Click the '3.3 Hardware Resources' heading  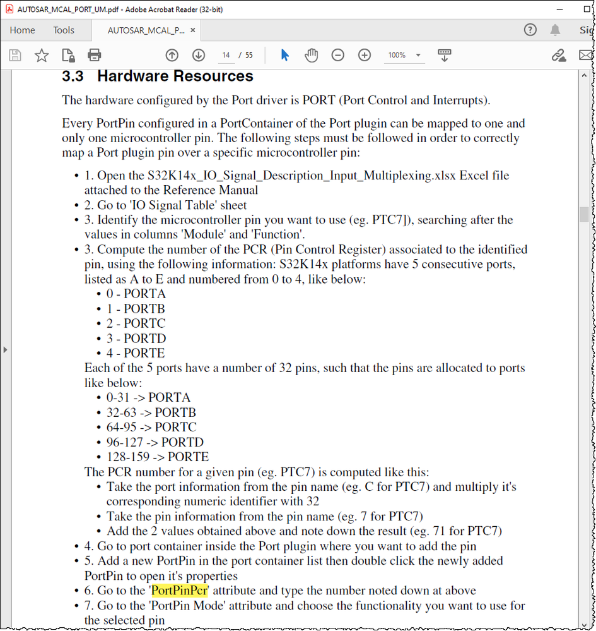click(x=158, y=76)
